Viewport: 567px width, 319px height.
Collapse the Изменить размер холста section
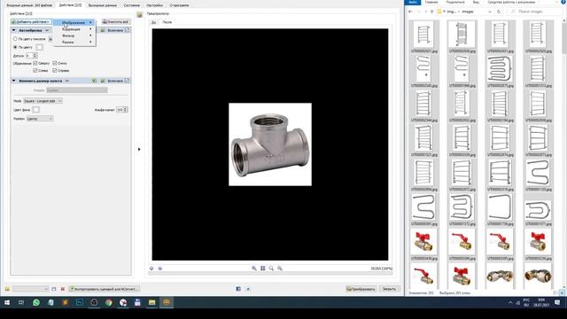(x=14, y=81)
